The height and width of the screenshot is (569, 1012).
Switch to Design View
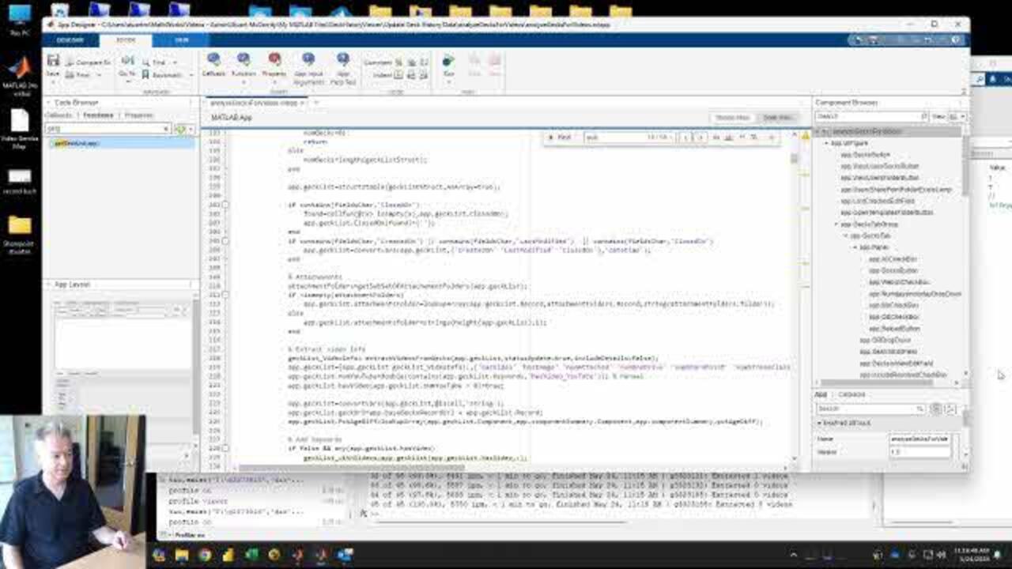point(731,118)
